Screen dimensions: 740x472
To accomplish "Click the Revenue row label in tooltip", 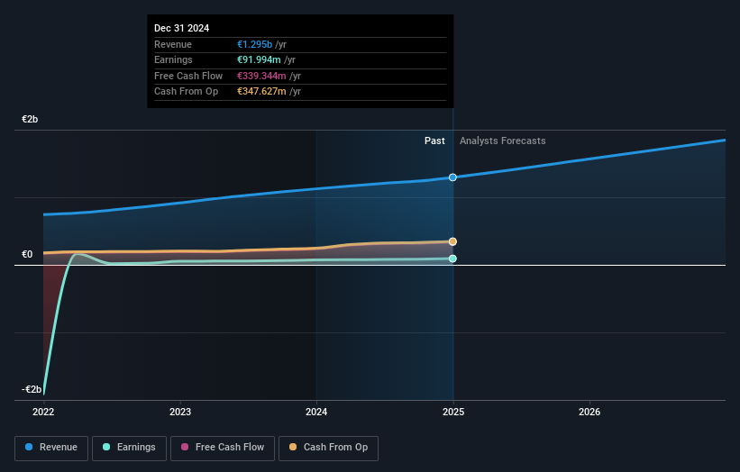I will [173, 44].
